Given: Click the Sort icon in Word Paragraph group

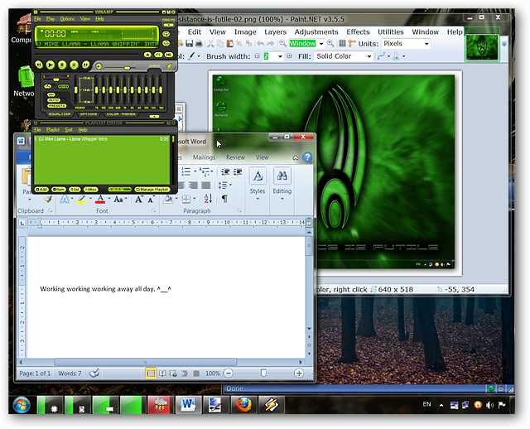Looking at the screenshot, I should (x=208, y=199).
